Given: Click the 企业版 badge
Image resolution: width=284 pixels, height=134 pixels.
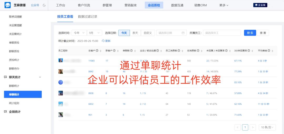Looking at the screenshot, I should point(260,5).
